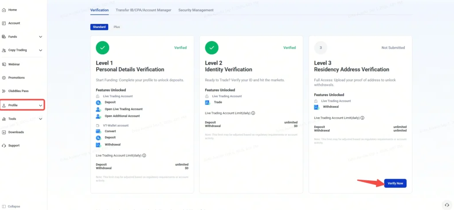Click the Level 2 Verified status text
The image size is (454, 210).
290,48
